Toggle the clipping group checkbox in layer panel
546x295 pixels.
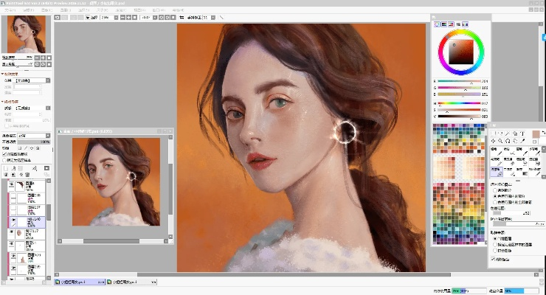[x=6, y=153]
